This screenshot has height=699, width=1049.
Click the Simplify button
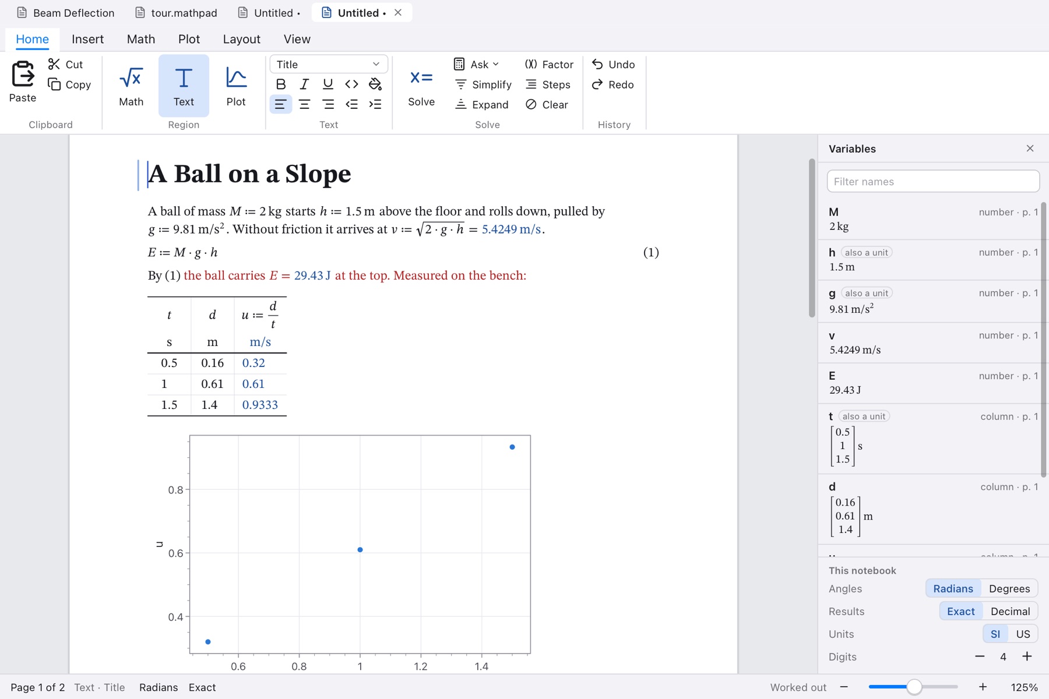tap(483, 84)
